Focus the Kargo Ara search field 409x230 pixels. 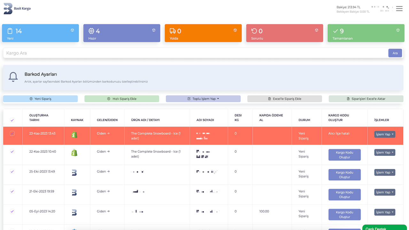(x=196, y=53)
